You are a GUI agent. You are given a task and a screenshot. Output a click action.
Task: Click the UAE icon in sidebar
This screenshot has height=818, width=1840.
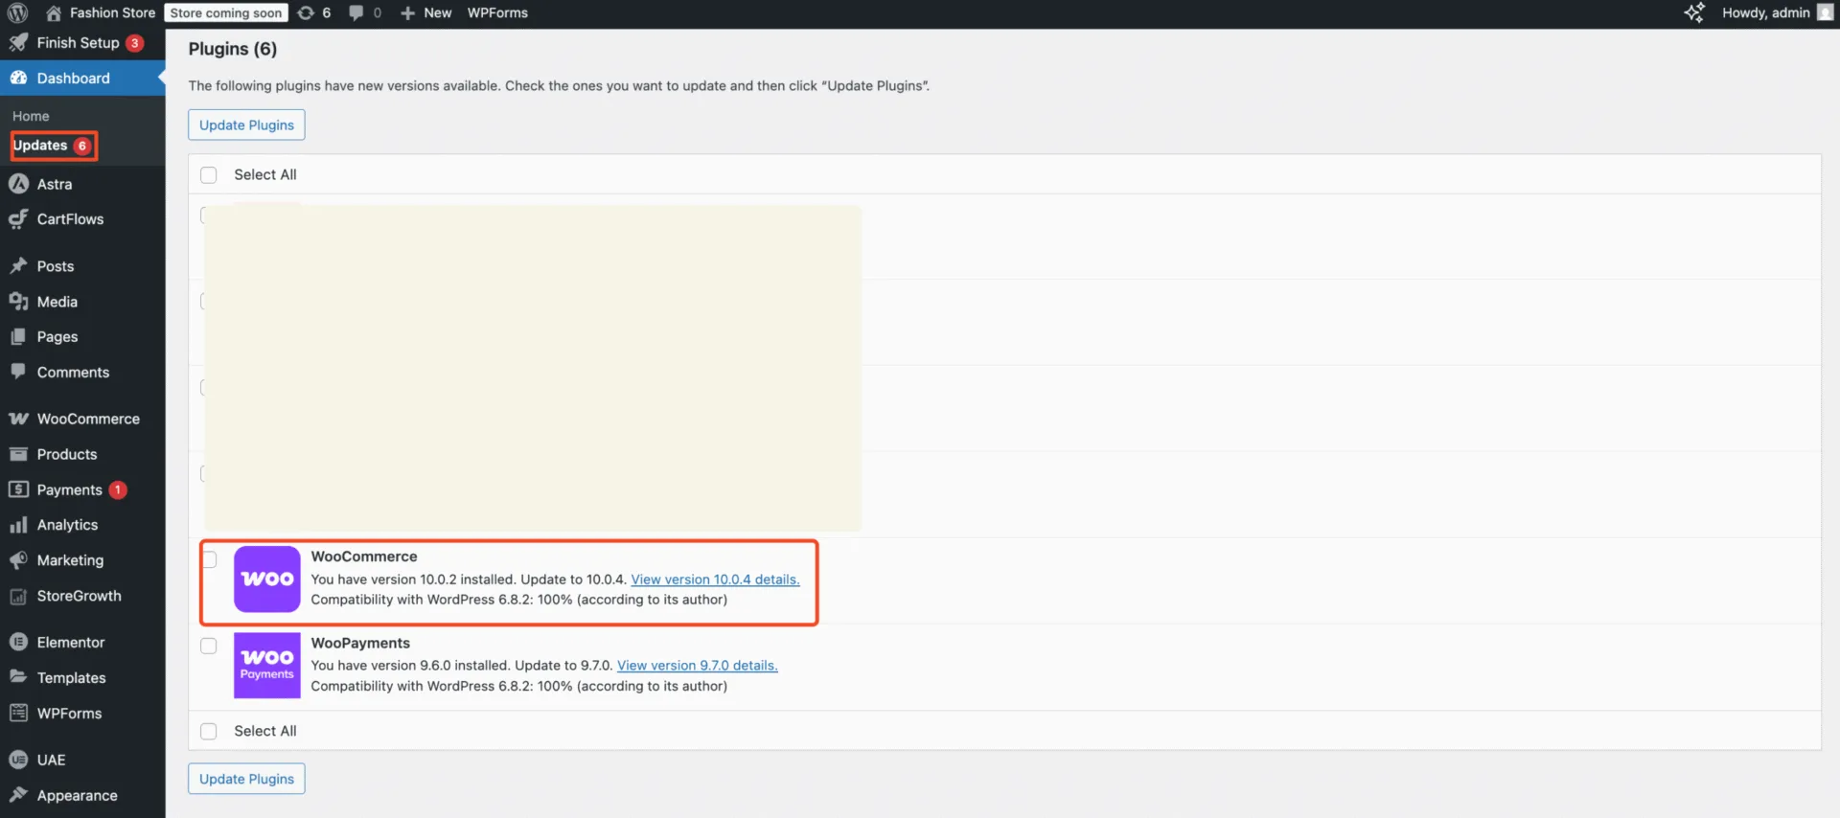pyautogui.click(x=18, y=760)
